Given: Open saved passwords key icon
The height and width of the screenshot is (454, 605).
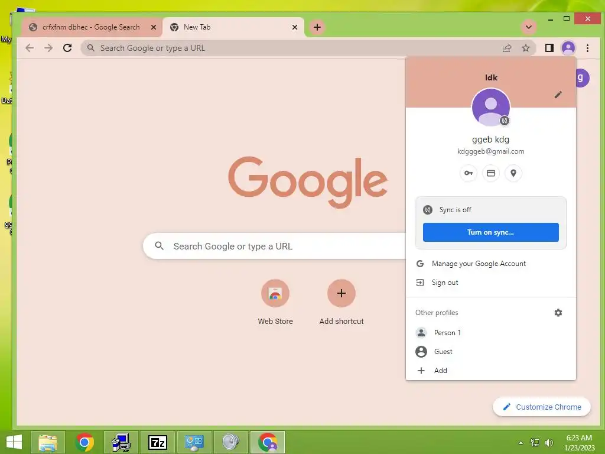Looking at the screenshot, I should click(469, 173).
